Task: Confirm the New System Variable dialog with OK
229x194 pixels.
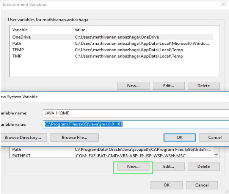Action: 179,137
